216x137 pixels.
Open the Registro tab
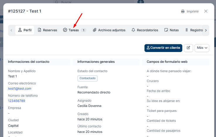(x=194, y=30)
